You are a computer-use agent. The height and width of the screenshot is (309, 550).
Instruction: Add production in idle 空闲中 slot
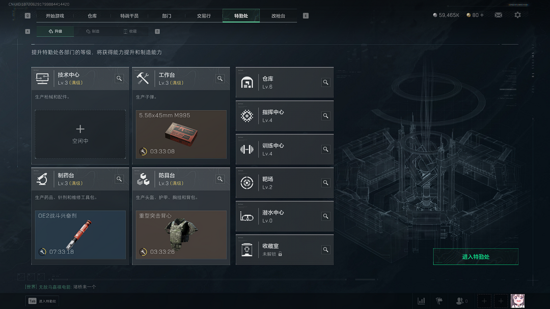click(80, 134)
